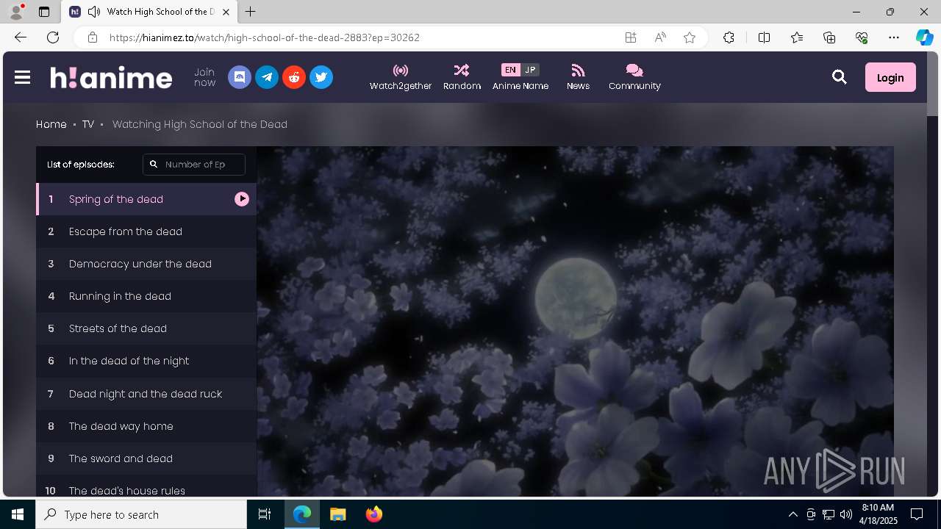This screenshot has height=529, width=941.
Task: Click the video player area
Action: coord(575,321)
